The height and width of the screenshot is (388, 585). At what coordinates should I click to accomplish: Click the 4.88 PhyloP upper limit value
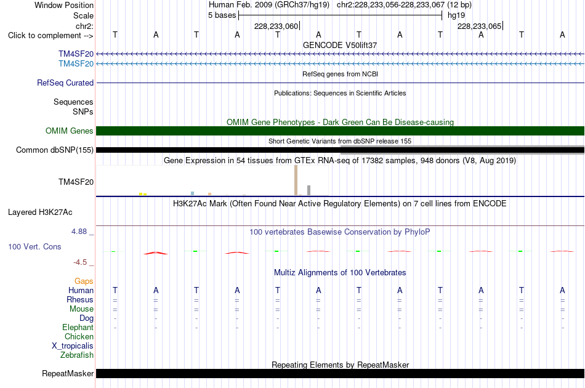[79, 232]
